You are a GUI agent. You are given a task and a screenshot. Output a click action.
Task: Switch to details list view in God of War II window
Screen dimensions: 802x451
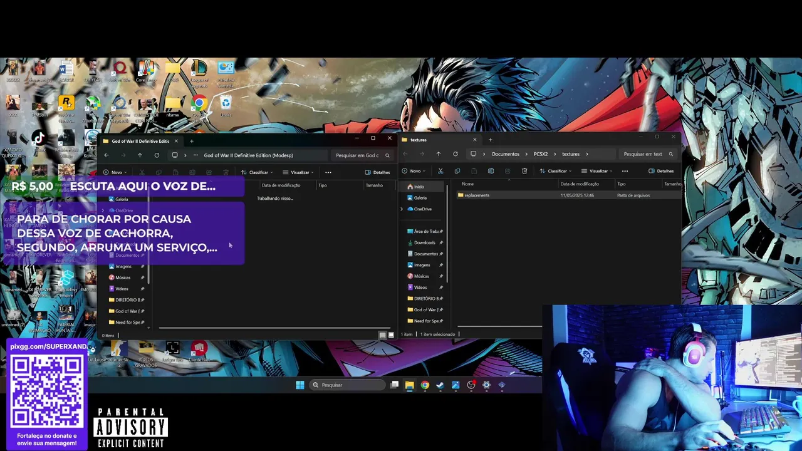pos(382,335)
